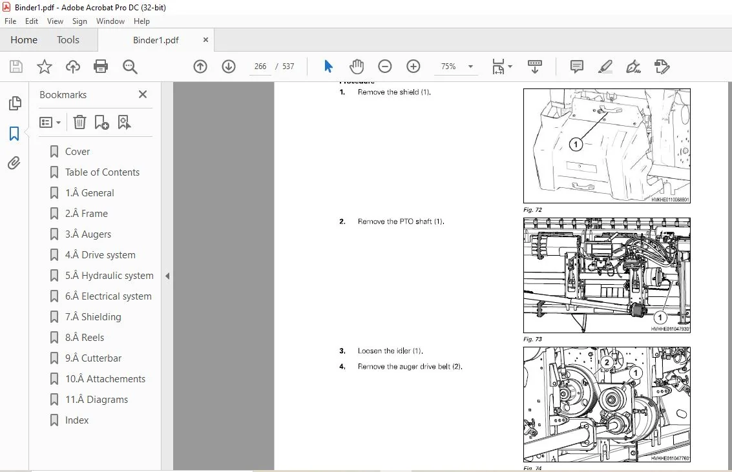The height and width of the screenshot is (472, 732).
Task: Go to the previous page with up arrow
Action: click(x=200, y=67)
